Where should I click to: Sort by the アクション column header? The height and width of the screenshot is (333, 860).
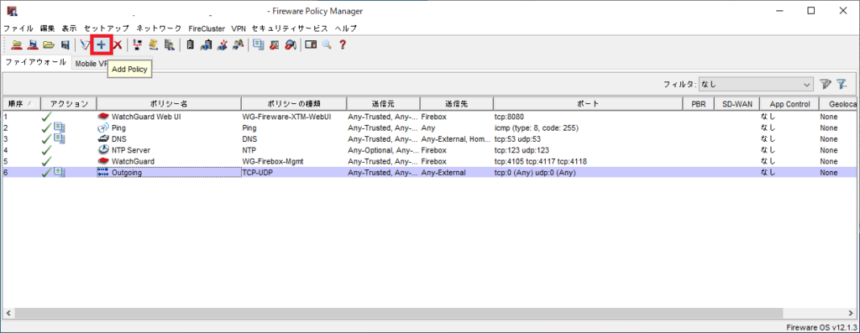click(x=69, y=103)
